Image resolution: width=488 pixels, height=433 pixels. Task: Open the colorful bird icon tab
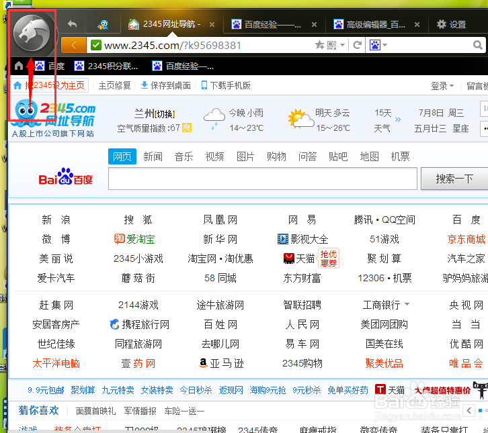pos(103,25)
